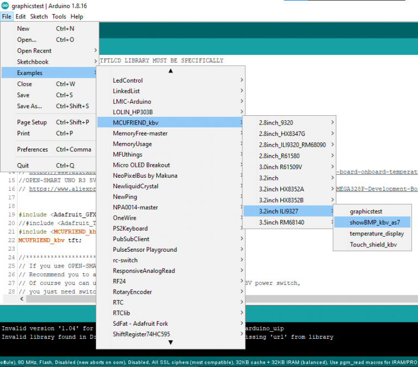Image resolution: width=418 pixels, height=367 pixels.
Task: Open Page Setup from File menu
Action: [x=32, y=122]
